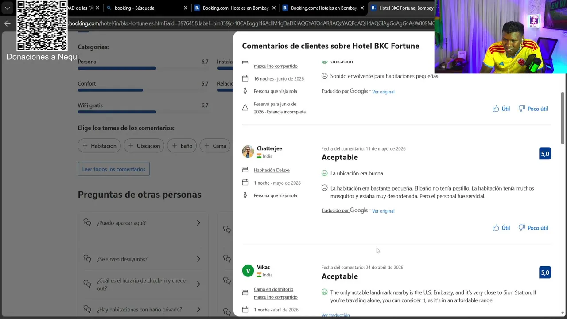
Task: Click 'Traducido por Google' in Chatterjee's review
Action: [x=345, y=210]
